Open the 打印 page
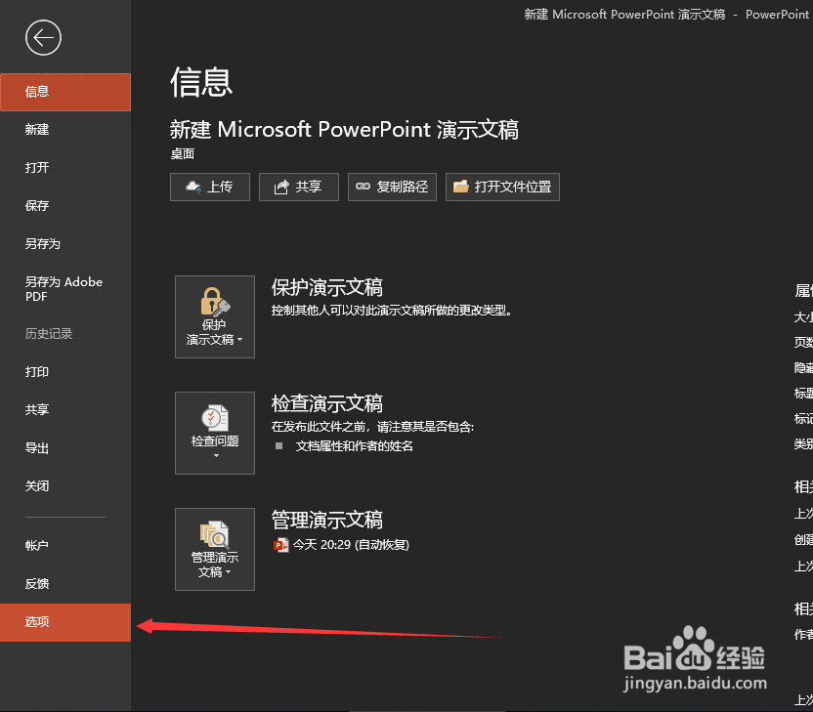813x712 pixels. [65, 372]
